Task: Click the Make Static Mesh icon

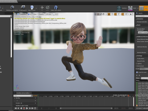Action: [x=56, y=7]
